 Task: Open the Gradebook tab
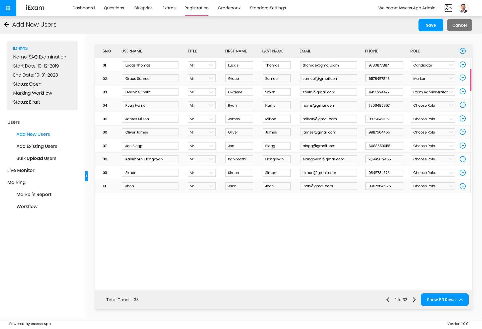[229, 8]
